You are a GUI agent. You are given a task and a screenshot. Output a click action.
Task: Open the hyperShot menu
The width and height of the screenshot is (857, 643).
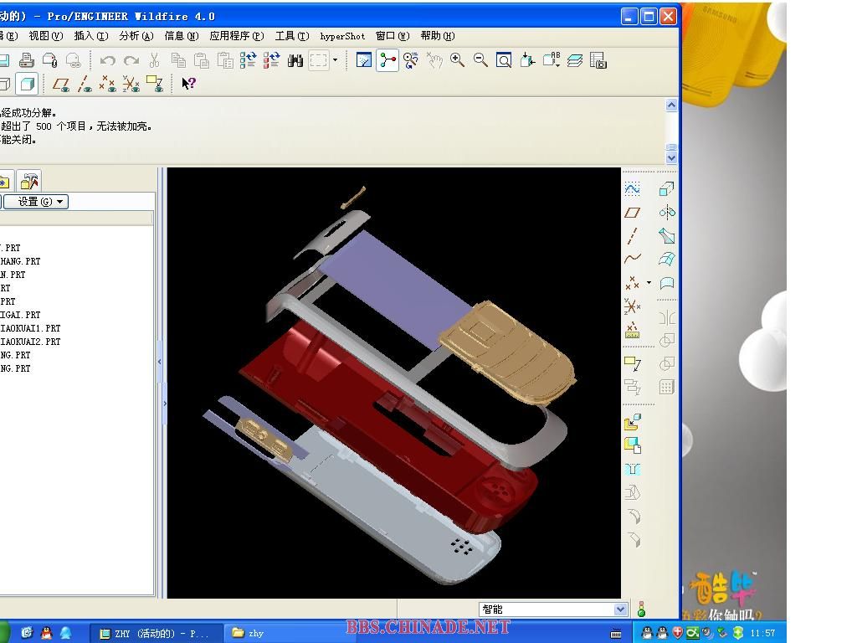click(x=342, y=36)
